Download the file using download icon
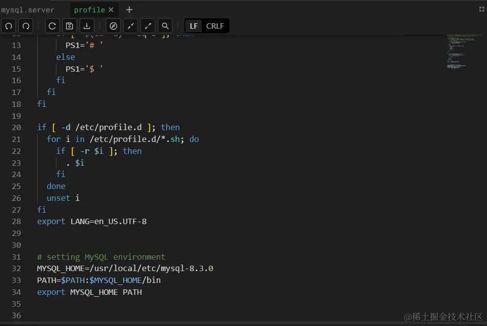This screenshot has height=326, width=487. (x=87, y=26)
